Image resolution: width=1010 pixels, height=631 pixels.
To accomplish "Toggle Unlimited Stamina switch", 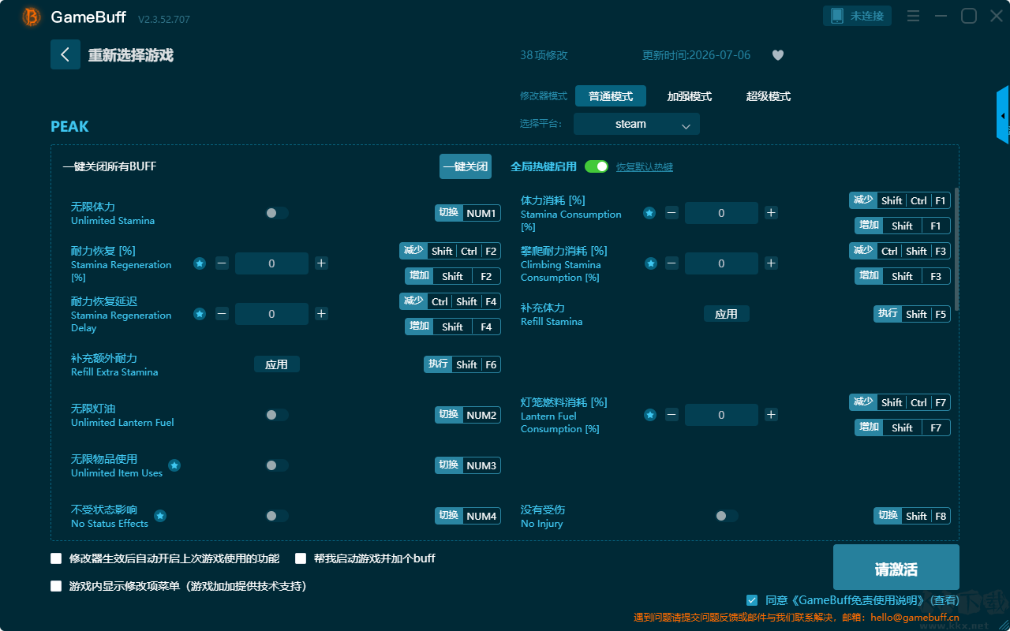I will pyautogui.click(x=277, y=213).
